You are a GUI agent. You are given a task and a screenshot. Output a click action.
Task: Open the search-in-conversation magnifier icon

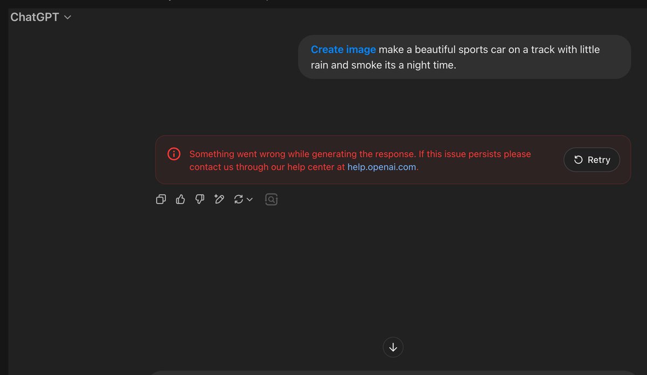271,199
